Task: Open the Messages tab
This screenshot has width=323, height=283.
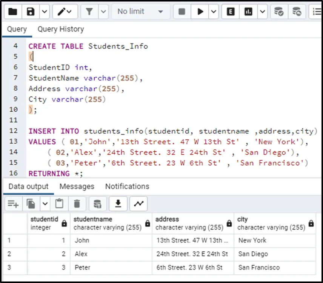Action: (x=77, y=186)
